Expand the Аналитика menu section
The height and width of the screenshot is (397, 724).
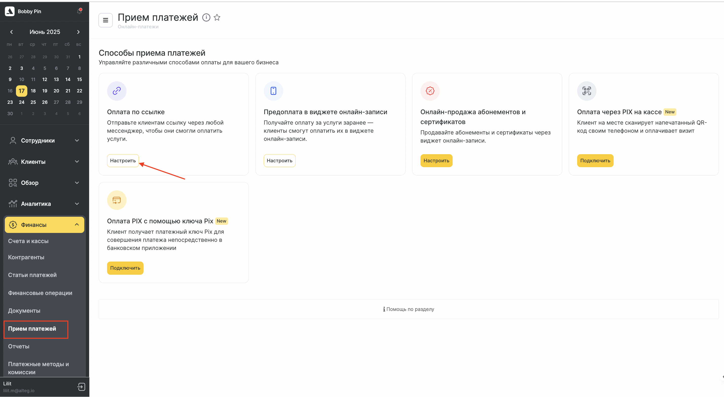pos(44,204)
